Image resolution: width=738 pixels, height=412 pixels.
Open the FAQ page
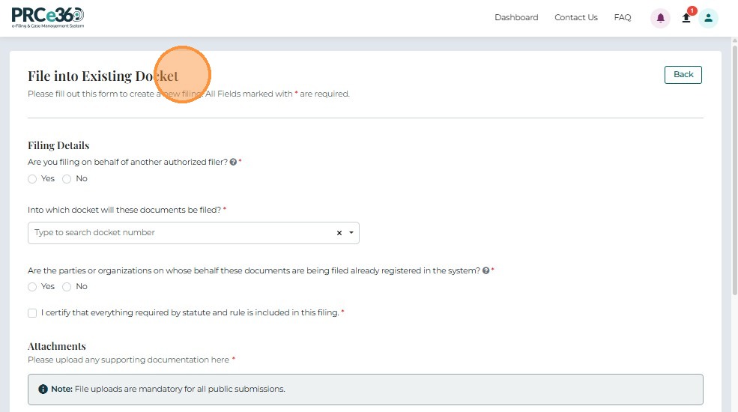click(x=622, y=17)
